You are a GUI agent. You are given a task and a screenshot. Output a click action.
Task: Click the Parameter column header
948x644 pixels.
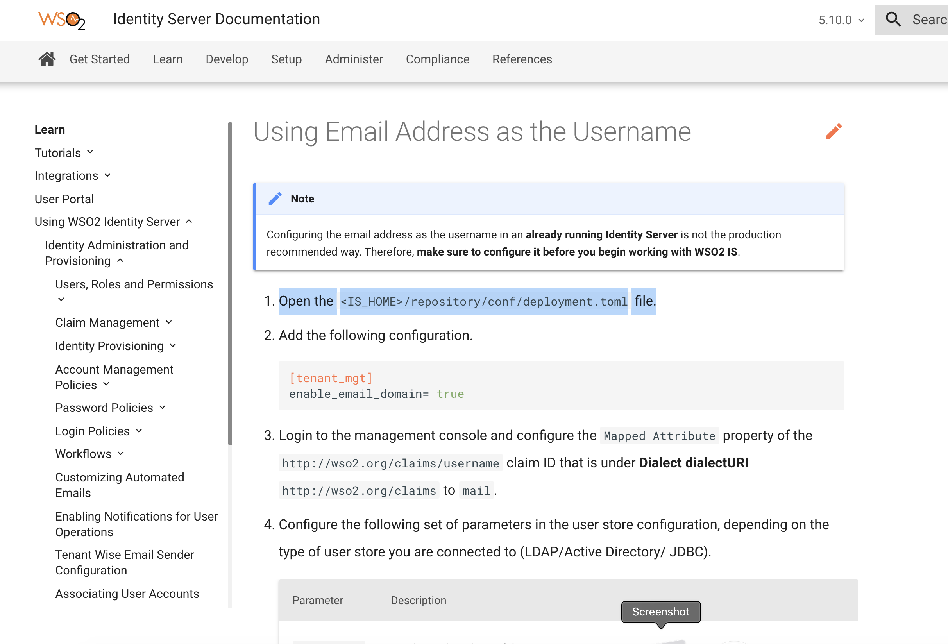(x=318, y=600)
